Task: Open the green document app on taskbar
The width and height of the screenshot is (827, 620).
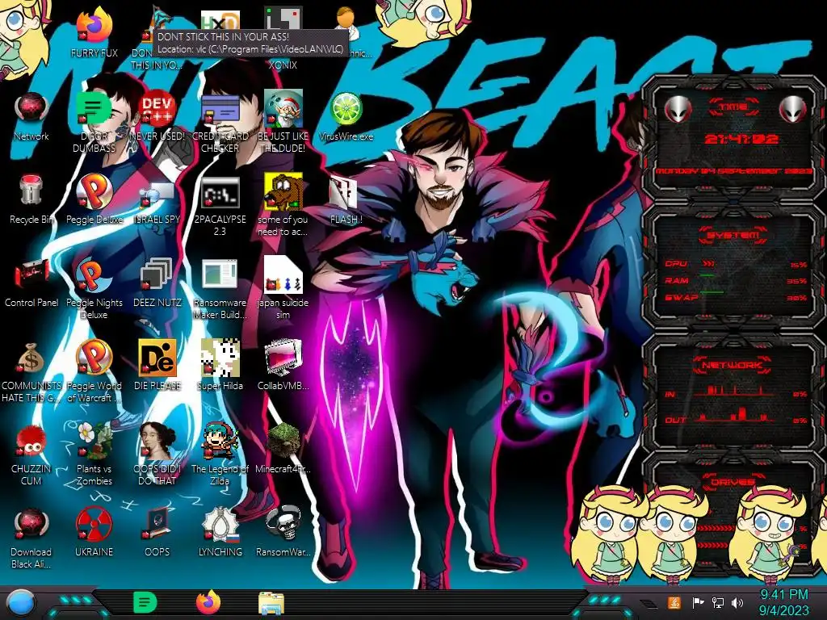Action: [x=144, y=603]
